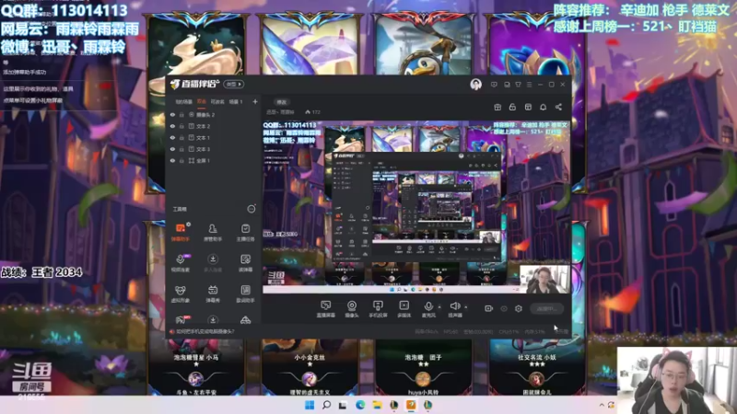737x414 pixels.
Task: Select the 文本 3 source row
Action: point(214,149)
